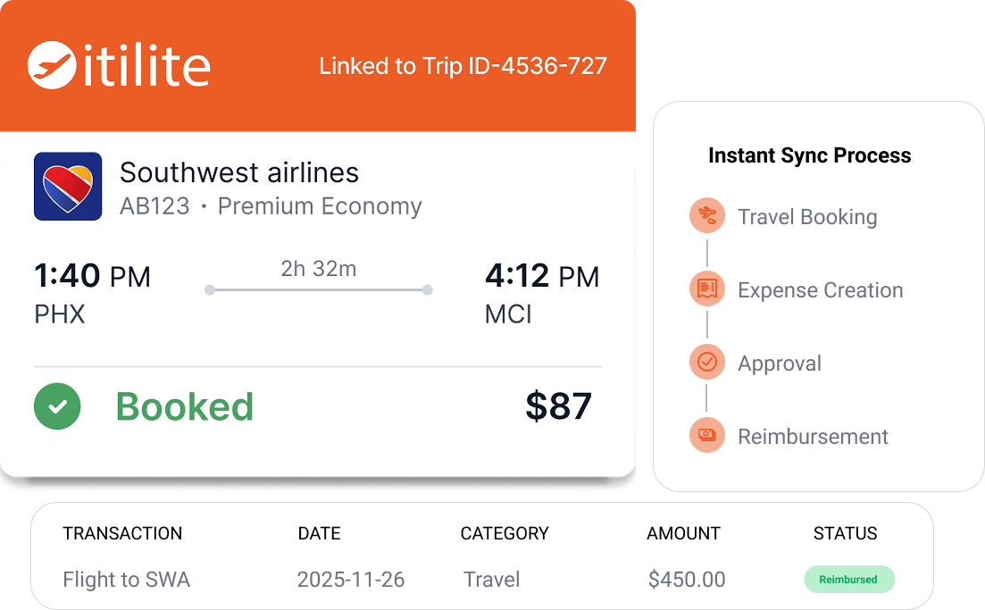Click the itilite airplane logo icon
Image resolution: width=985 pixels, height=610 pixels.
click(x=51, y=65)
